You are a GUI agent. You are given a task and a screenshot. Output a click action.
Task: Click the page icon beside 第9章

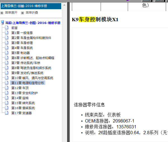coord(7,73)
